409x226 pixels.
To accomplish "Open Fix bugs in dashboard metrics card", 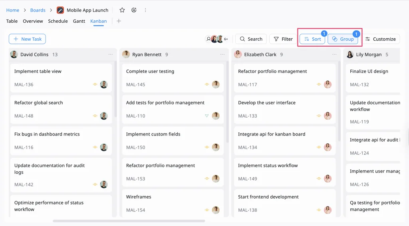I will tap(61, 141).
